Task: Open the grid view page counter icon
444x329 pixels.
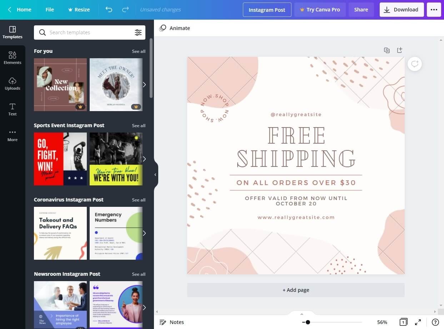Action: (403, 322)
